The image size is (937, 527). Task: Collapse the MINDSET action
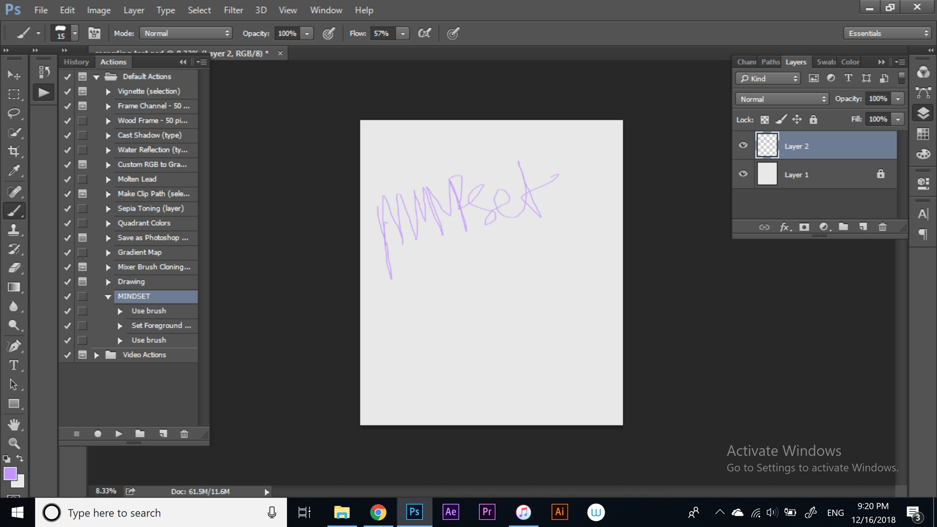coord(108,296)
